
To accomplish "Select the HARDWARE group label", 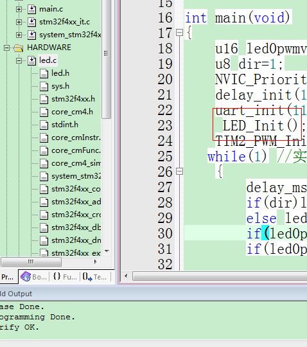I will tap(49, 48).
